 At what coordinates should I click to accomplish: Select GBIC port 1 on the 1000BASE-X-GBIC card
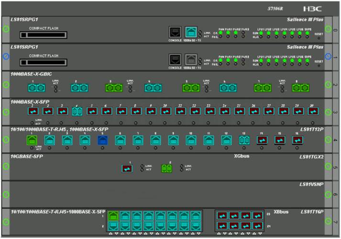(36, 88)
